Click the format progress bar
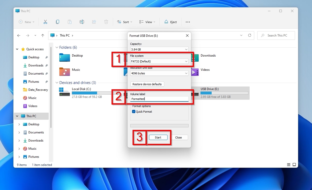 coord(159,126)
